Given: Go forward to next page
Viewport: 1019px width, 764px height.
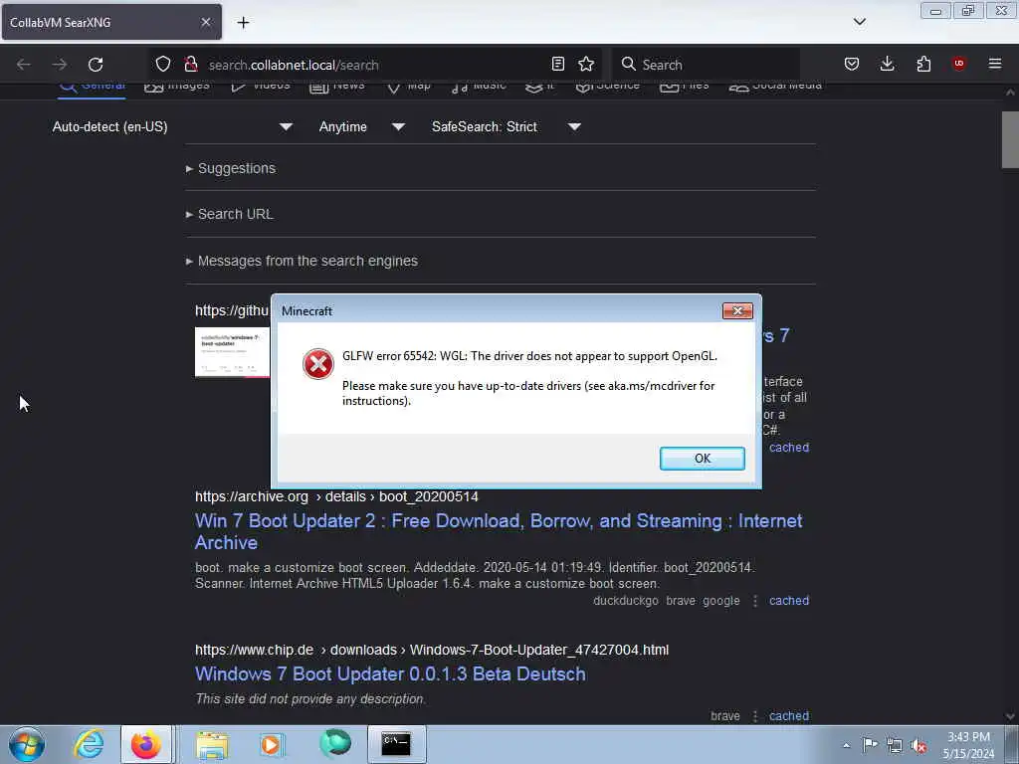Looking at the screenshot, I should tap(59, 65).
